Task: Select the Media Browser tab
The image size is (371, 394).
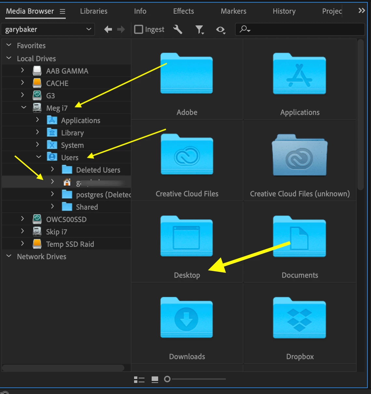Action: pyautogui.click(x=30, y=11)
